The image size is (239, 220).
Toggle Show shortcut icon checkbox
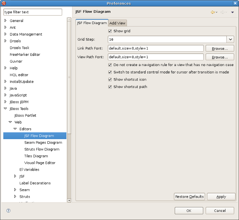110,80
